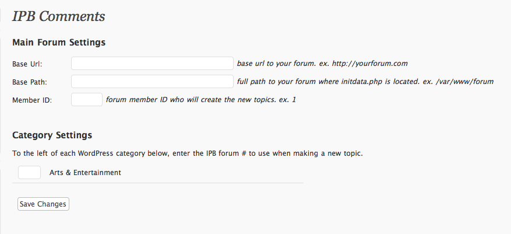Click the 'Base Url:' label

(27, 64)
